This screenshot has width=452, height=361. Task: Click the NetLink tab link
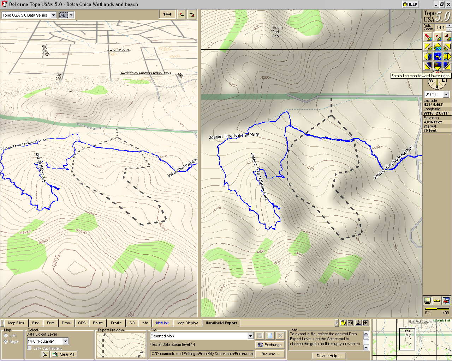pyautogui.click(x=162, y=323)
